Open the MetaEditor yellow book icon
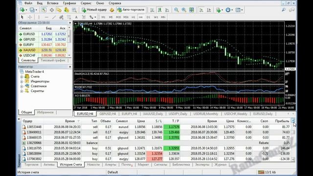The image size is (313, 176). coord(112,10)
